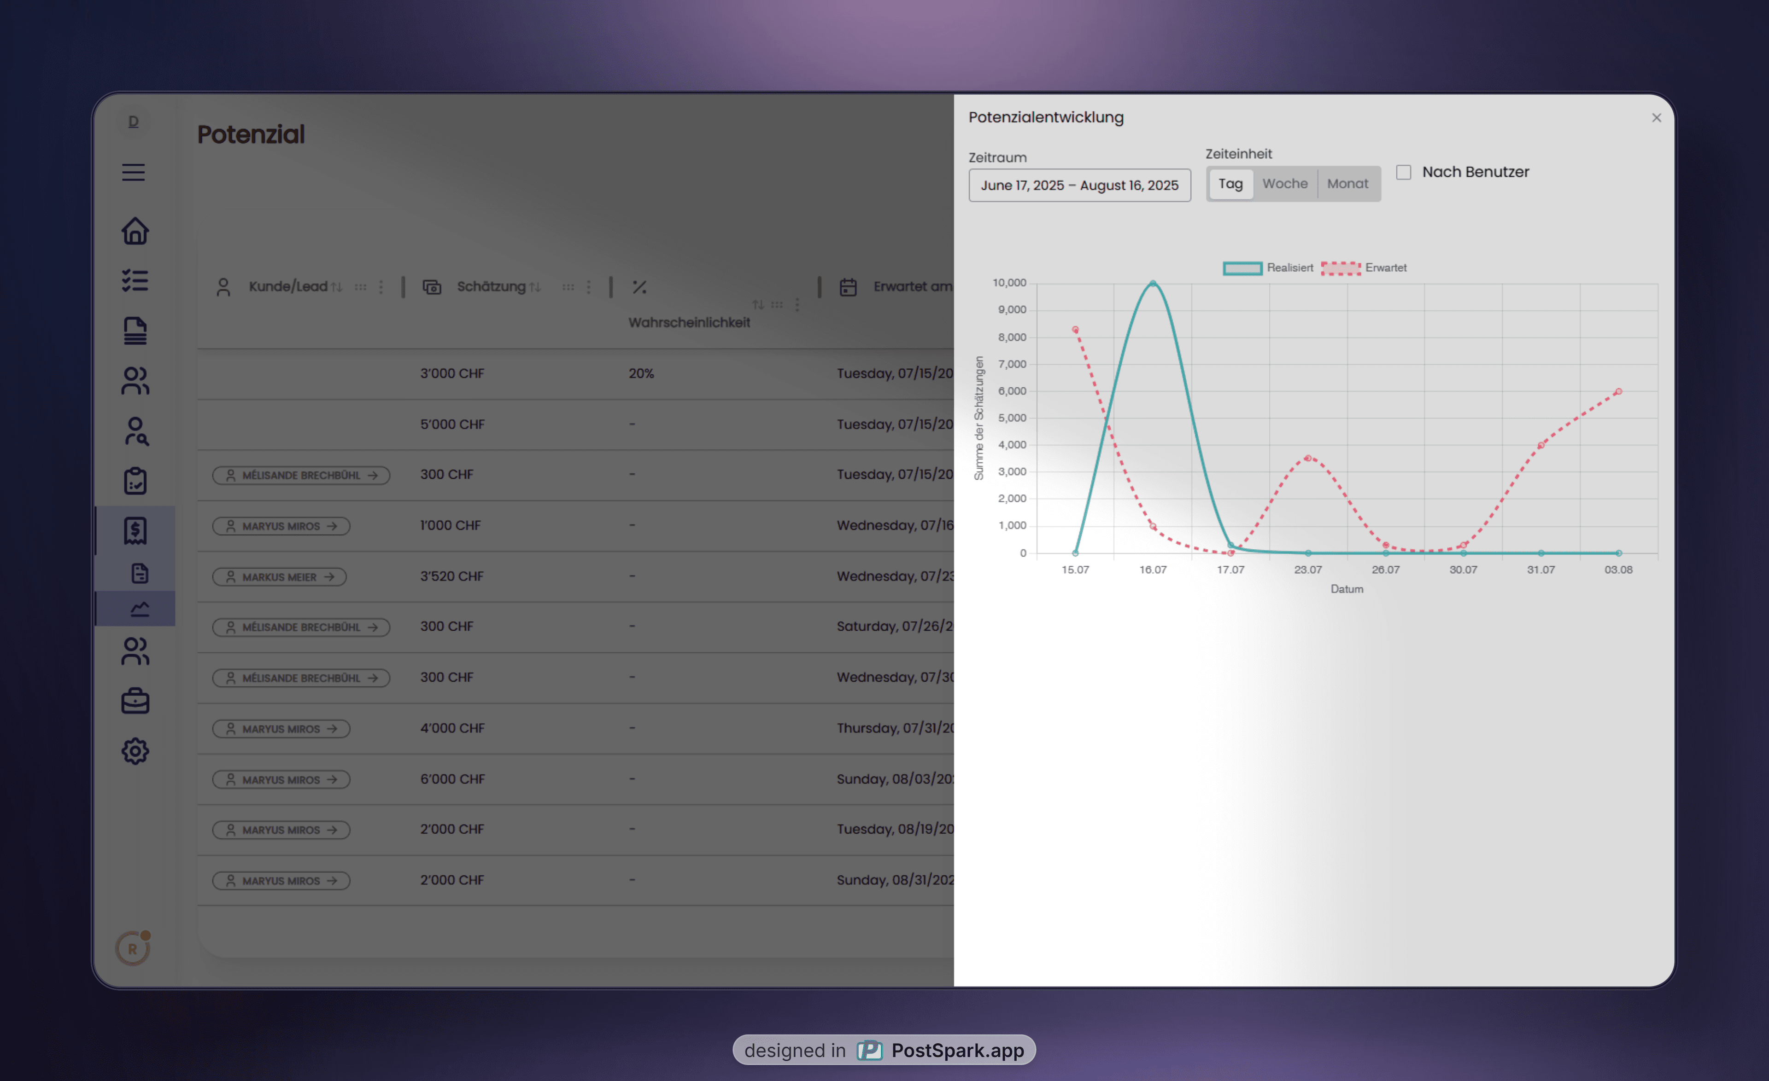Image resolution: width=1769 pixels, height=1081 pixels.
Task: Open the settings gear icon in sidebar
Action: click(135, 751)
